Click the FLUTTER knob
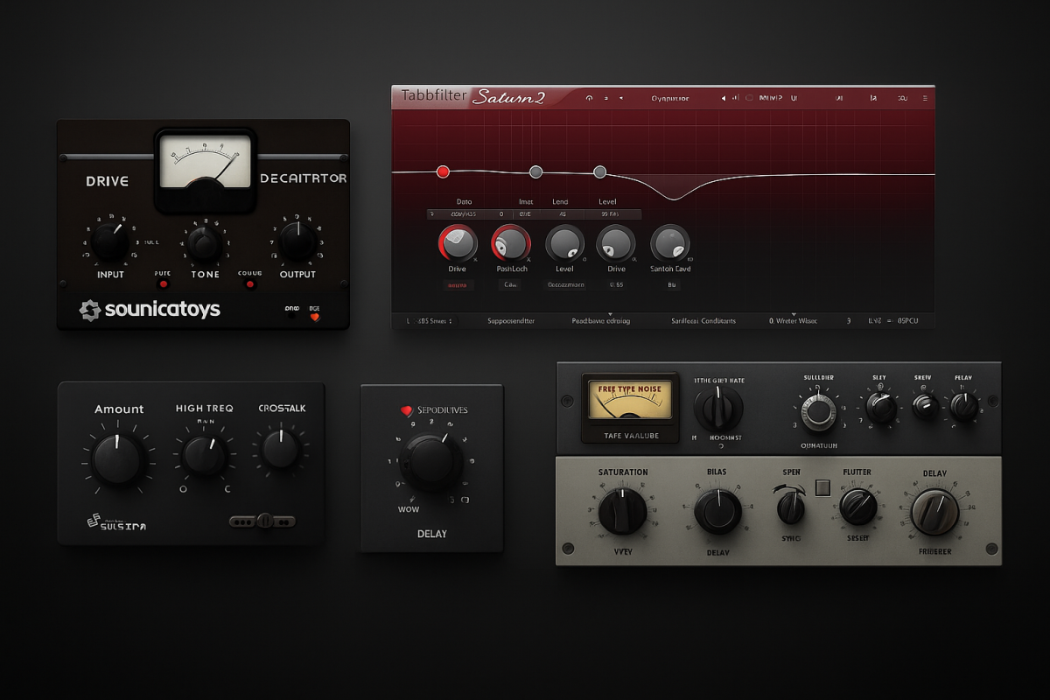The image size is (1050, 700). (x=857, y=507)
